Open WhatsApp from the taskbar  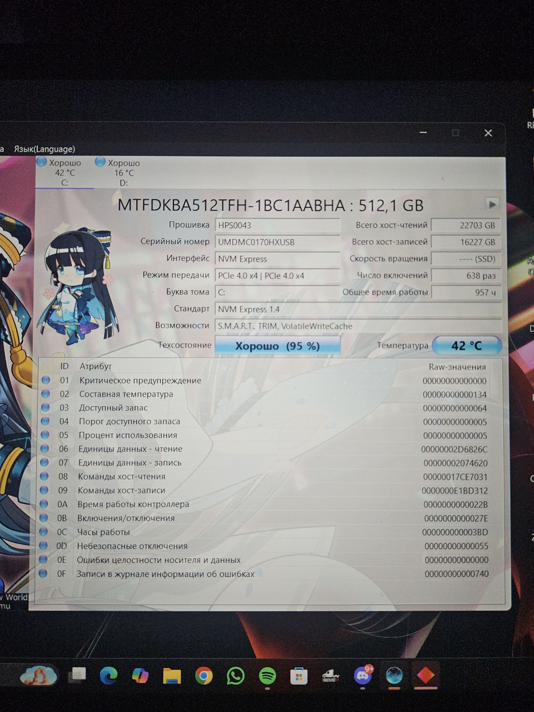(235, 675)
